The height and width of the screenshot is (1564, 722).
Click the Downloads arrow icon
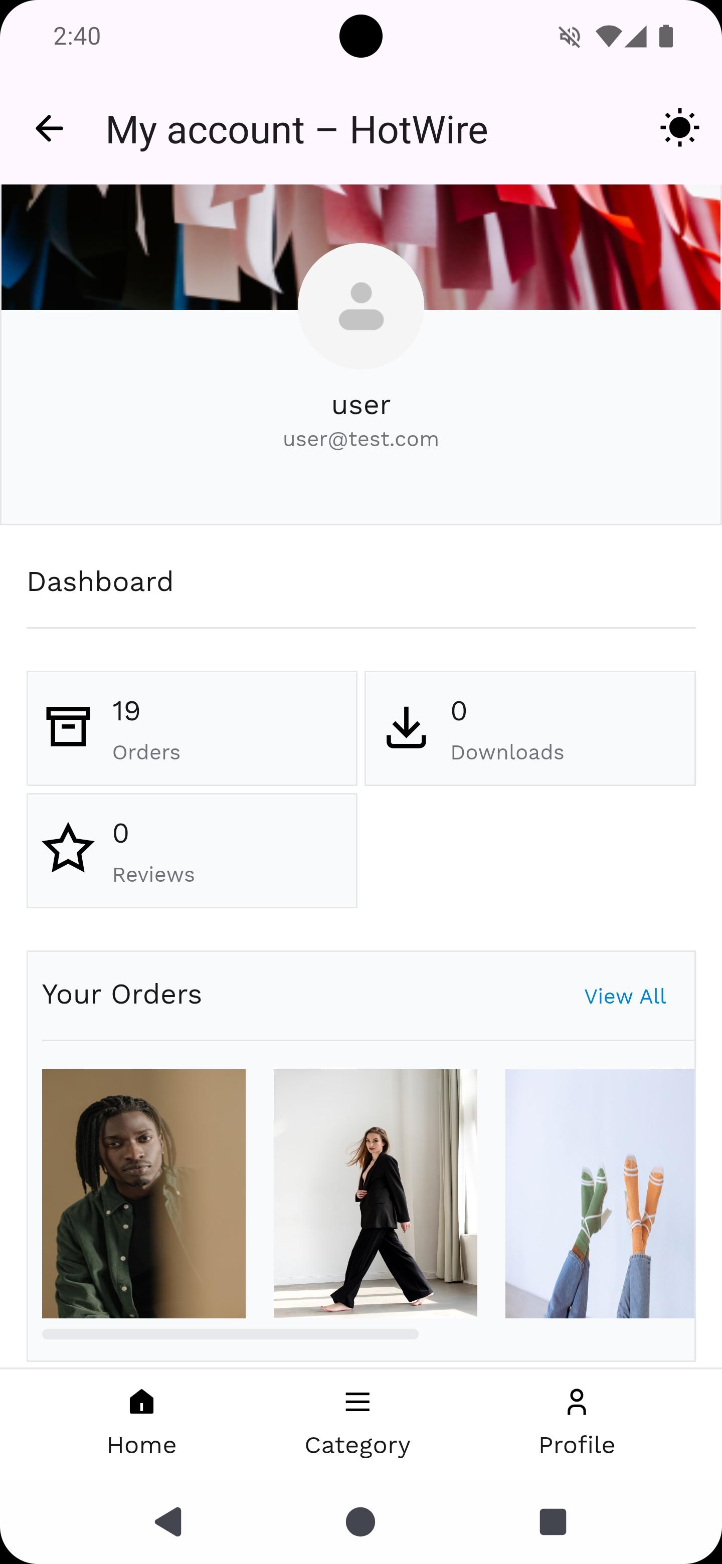(406, 727)
